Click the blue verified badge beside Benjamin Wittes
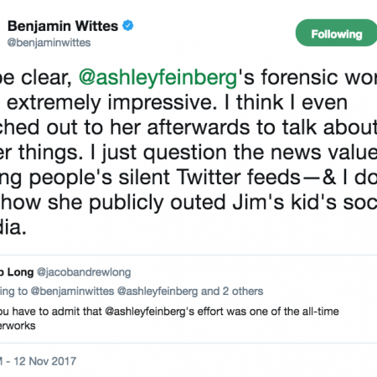This screenshot has height=377, width=377. [x=128, y=26]
